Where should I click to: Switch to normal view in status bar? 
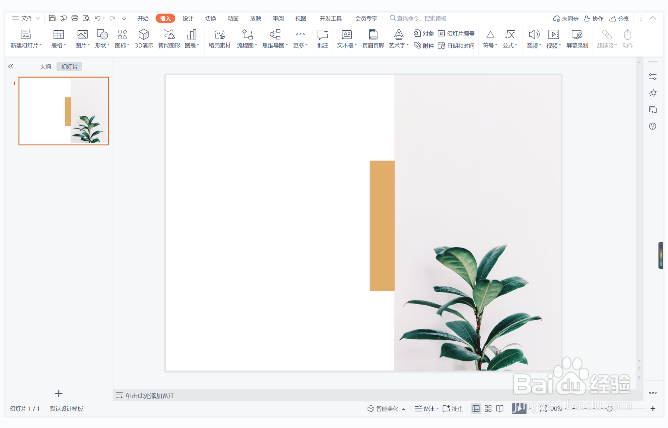(476, 408)
